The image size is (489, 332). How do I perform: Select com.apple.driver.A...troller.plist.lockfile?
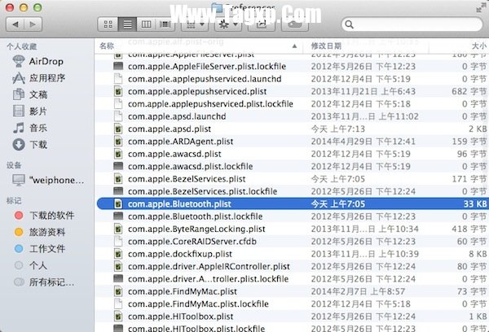coord(209,279)
